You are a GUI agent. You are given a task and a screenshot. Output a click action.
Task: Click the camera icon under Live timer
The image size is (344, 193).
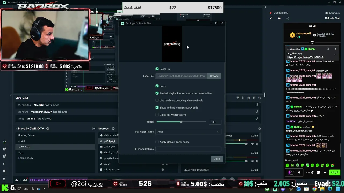click(279, 18)
